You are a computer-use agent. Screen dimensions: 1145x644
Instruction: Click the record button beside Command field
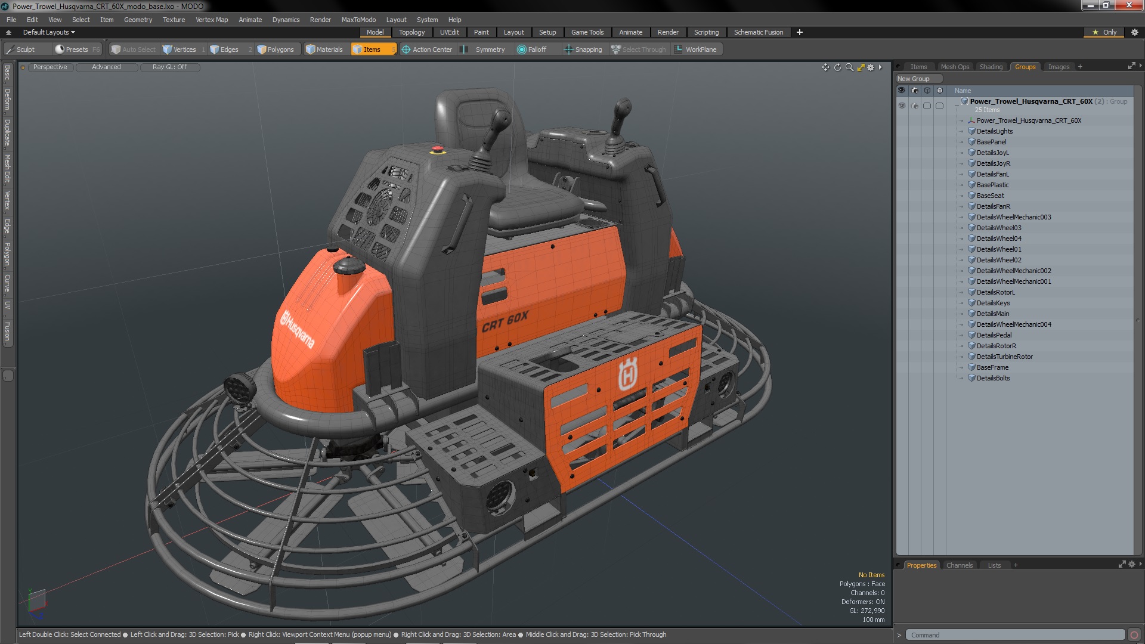tap(1134, 635)
